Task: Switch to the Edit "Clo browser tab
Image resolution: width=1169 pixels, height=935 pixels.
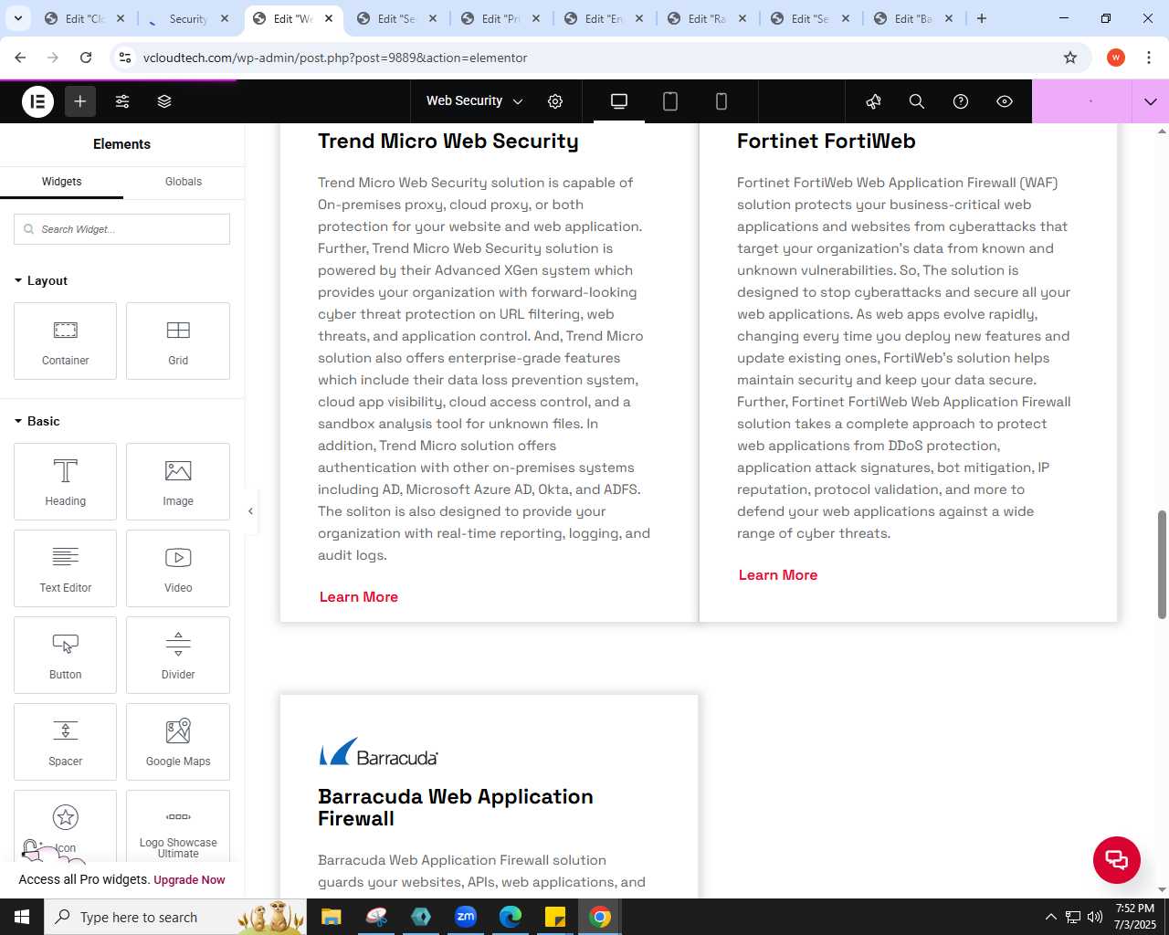Action: pos(85,18)
